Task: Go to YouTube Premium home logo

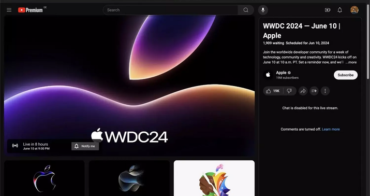Action: 31,10
